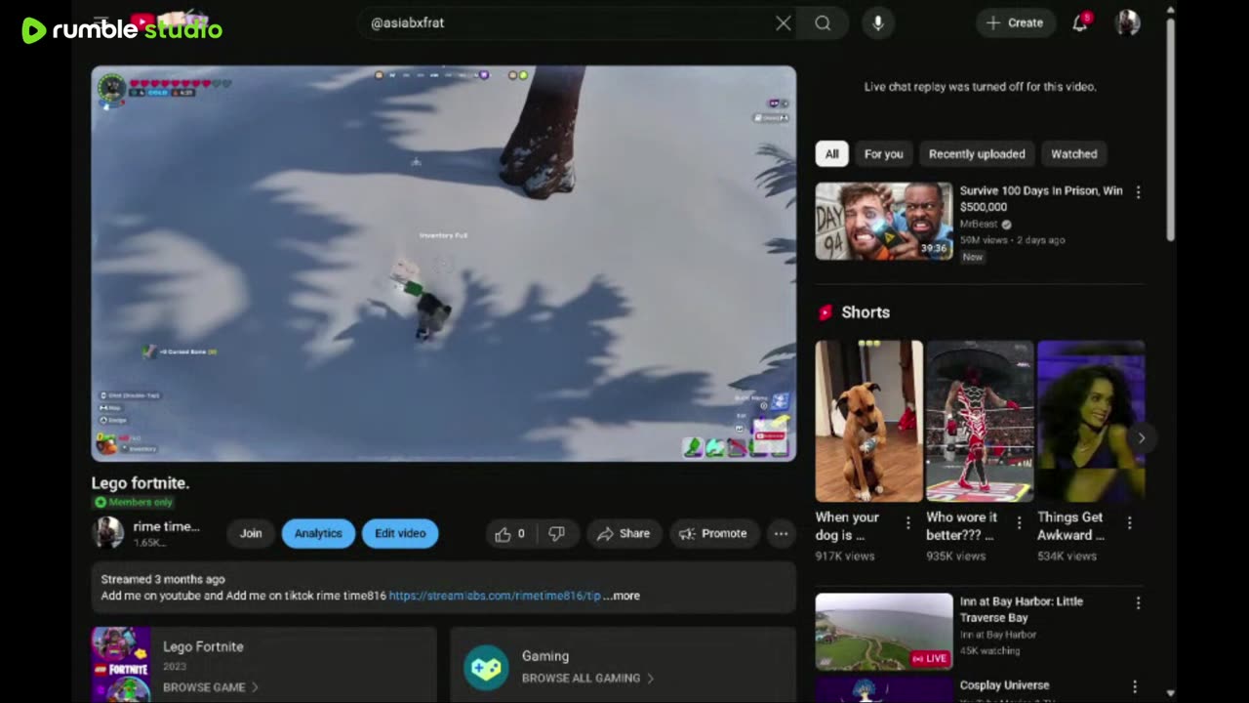The height and width of the screenshot is (703, 1249).
Task: Select the Recently uploaded filter chip
Action: point(977,153)
